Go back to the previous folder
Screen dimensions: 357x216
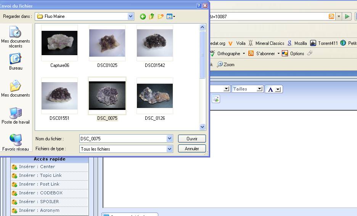143,16
